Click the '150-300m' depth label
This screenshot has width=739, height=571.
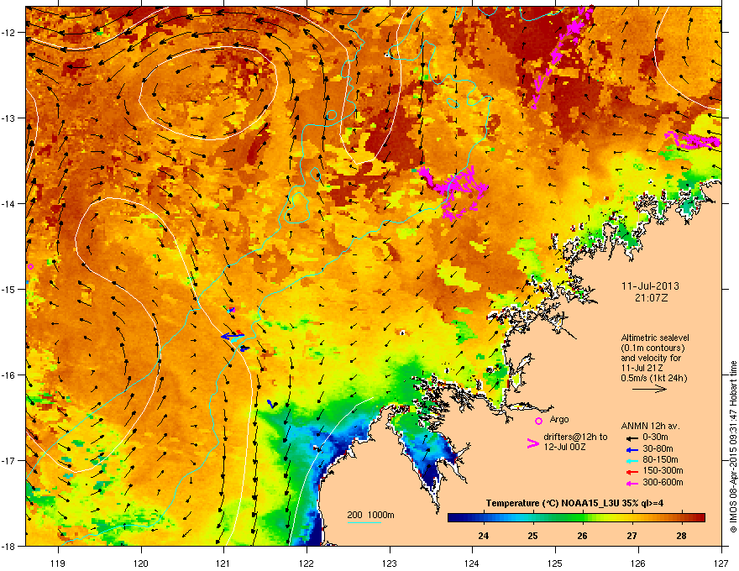click(x=663, y=470)
